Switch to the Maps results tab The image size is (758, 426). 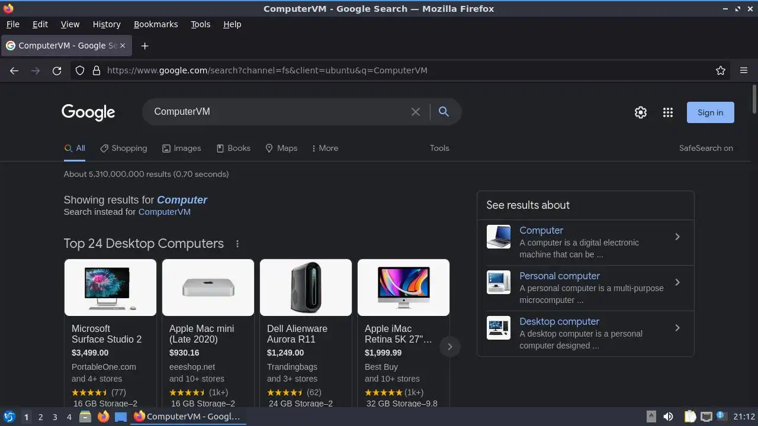pos(281,149)
